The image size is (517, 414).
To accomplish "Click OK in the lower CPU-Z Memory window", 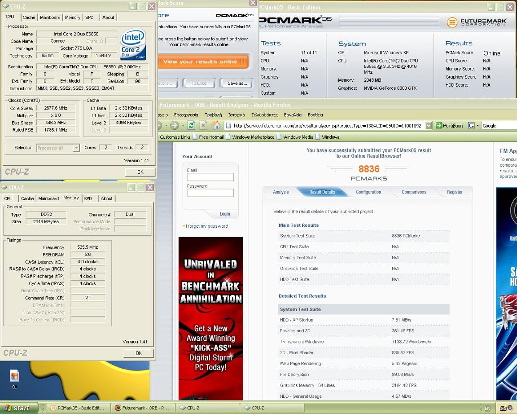I will (x=139, y=353).
